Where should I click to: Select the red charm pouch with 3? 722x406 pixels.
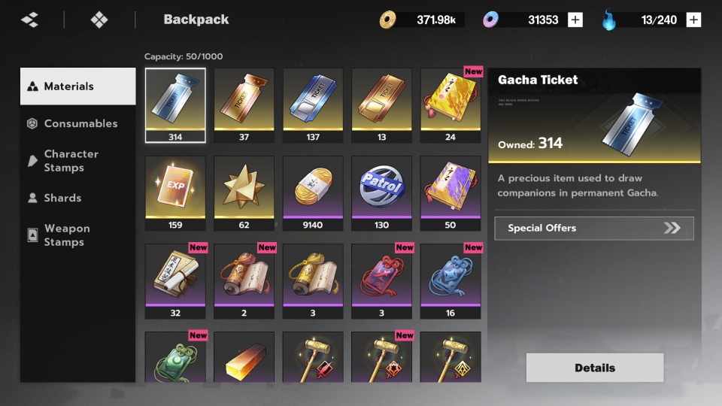(x=382, y=281)
